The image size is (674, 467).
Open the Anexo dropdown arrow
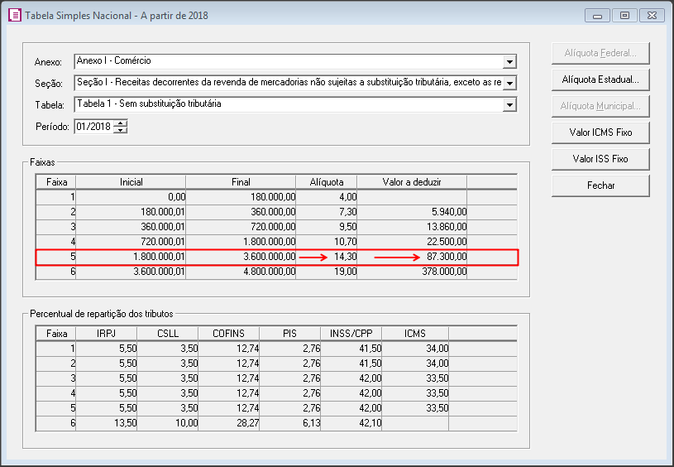[509, 62]
